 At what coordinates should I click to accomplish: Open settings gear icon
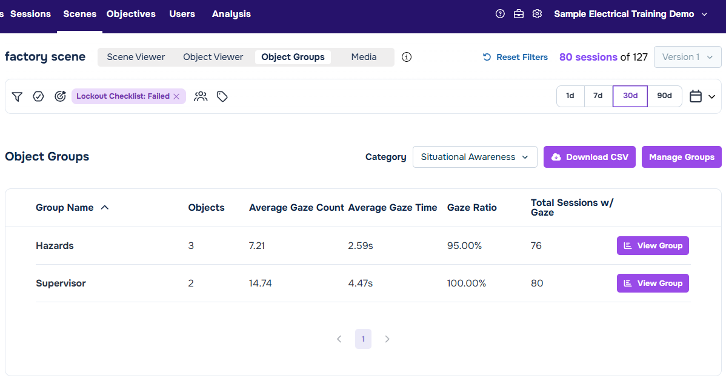pos(537,14)
